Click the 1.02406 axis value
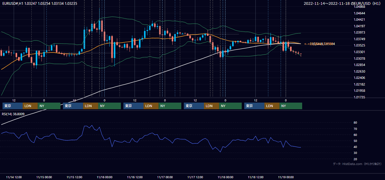Viewport: 385px width, 180px height. click(359, 78)
